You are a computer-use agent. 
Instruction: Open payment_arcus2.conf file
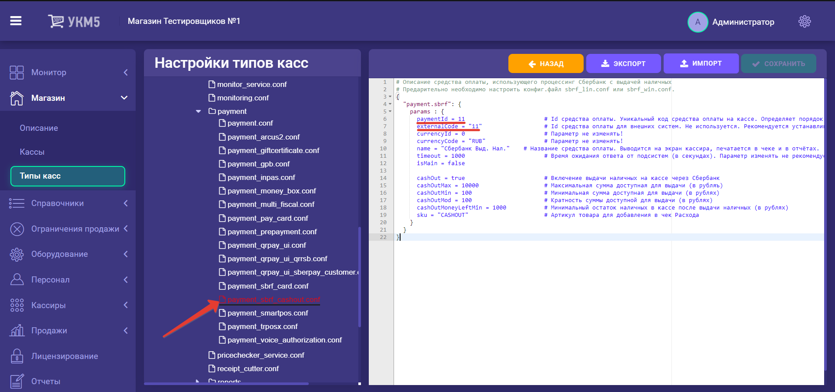pos(264,137)
